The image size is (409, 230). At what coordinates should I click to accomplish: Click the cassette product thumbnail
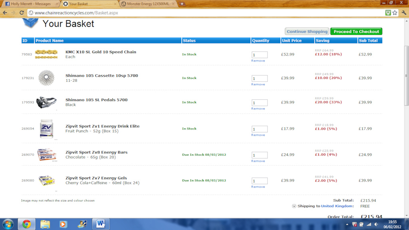point(46,78)
